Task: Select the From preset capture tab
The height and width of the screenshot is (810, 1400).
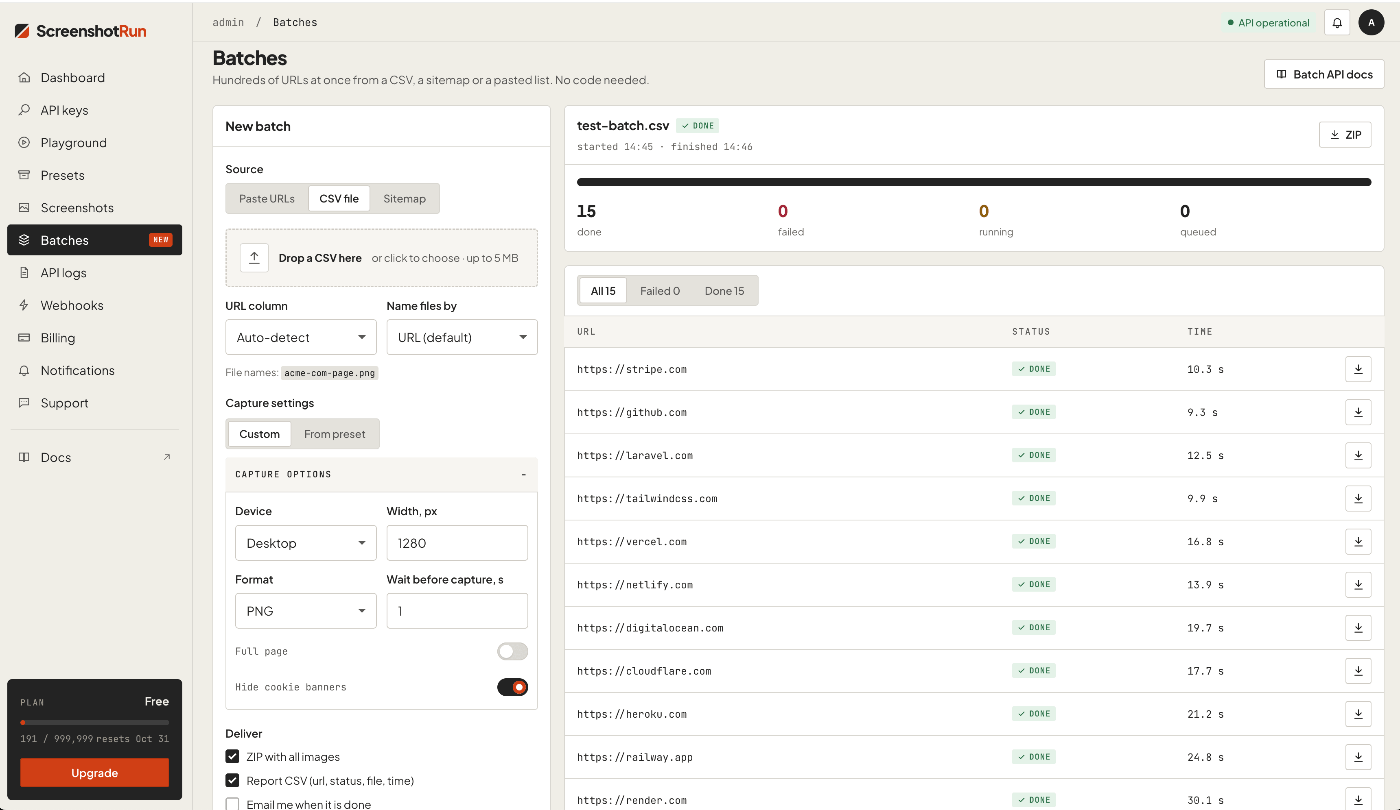Action: pos(335,434)
